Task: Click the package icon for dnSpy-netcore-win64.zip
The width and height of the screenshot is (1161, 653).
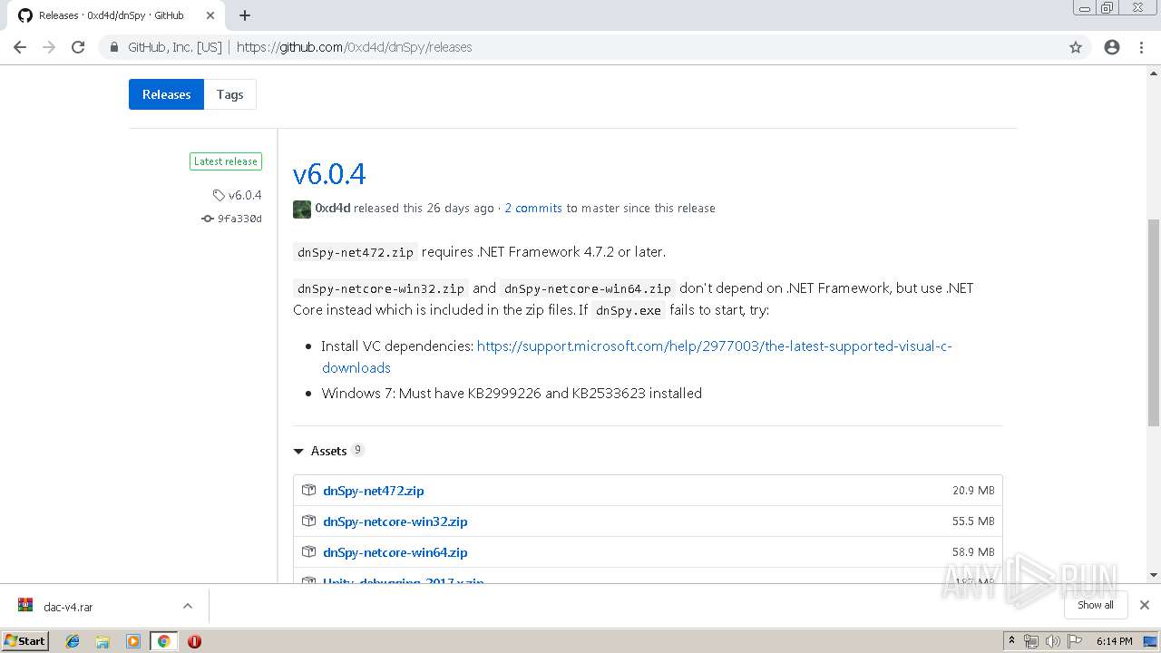Action: pyautogui.click(x=308, y=552)
